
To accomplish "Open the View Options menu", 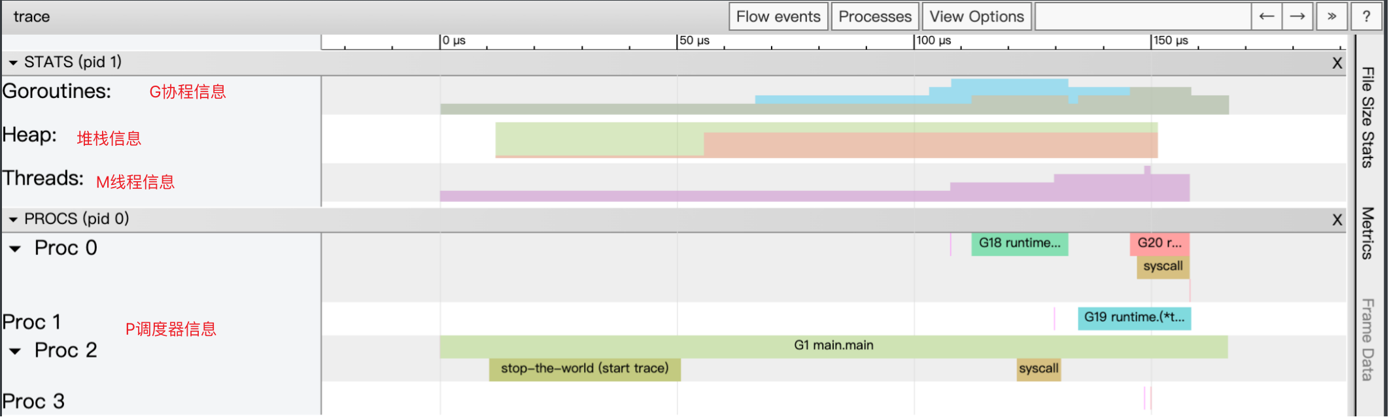I will [x=976, y=16].
